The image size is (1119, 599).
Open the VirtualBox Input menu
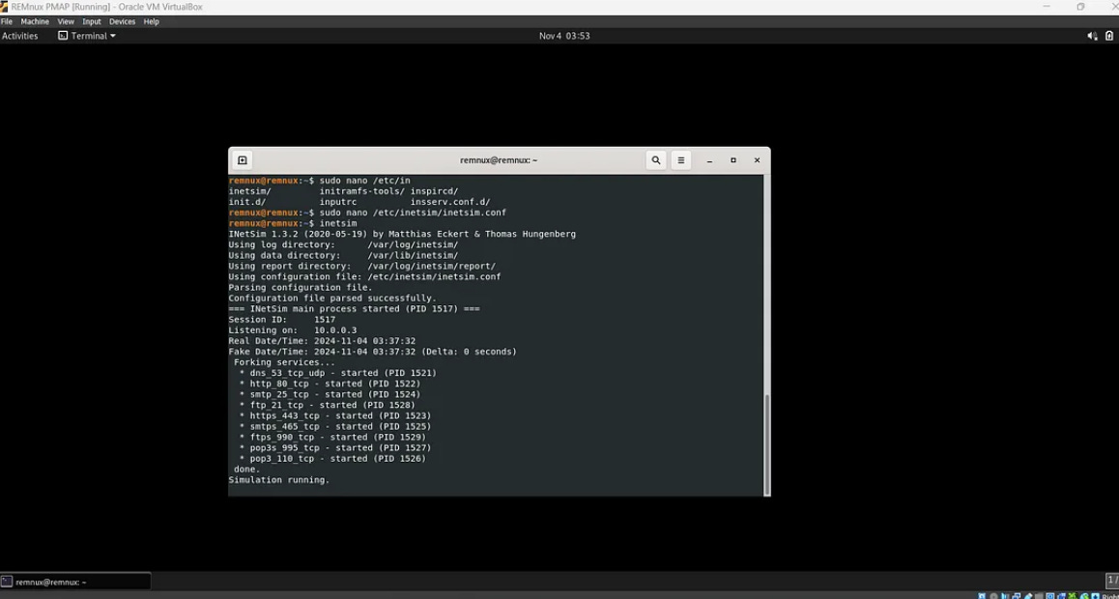click(92, 21)
